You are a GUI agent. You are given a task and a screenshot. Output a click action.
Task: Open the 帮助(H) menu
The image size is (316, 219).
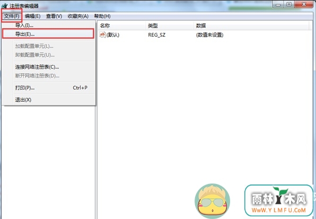point(102,16)
